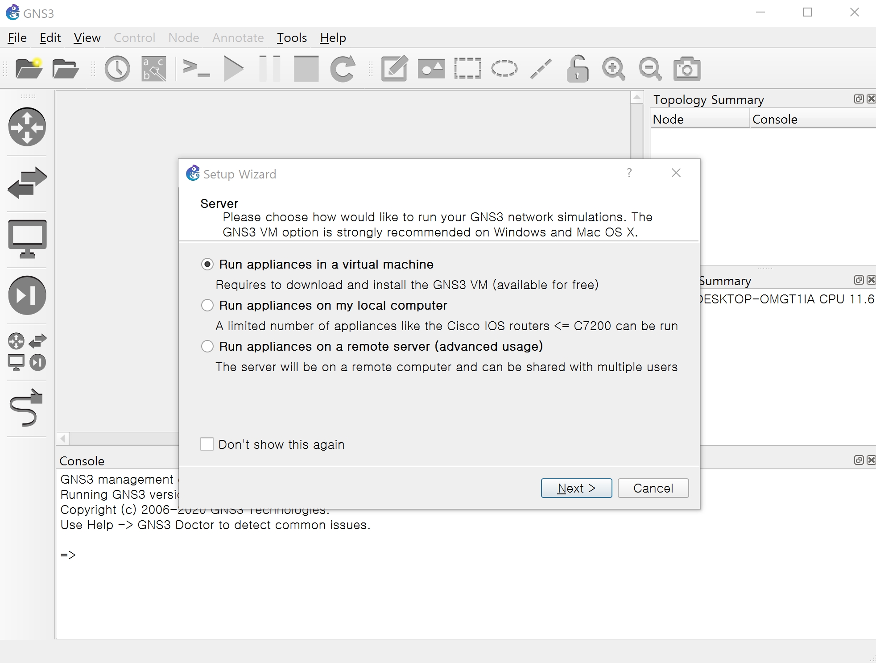Open the Browse Switches device panel
The image size is (876, 663).
point(27,183)
